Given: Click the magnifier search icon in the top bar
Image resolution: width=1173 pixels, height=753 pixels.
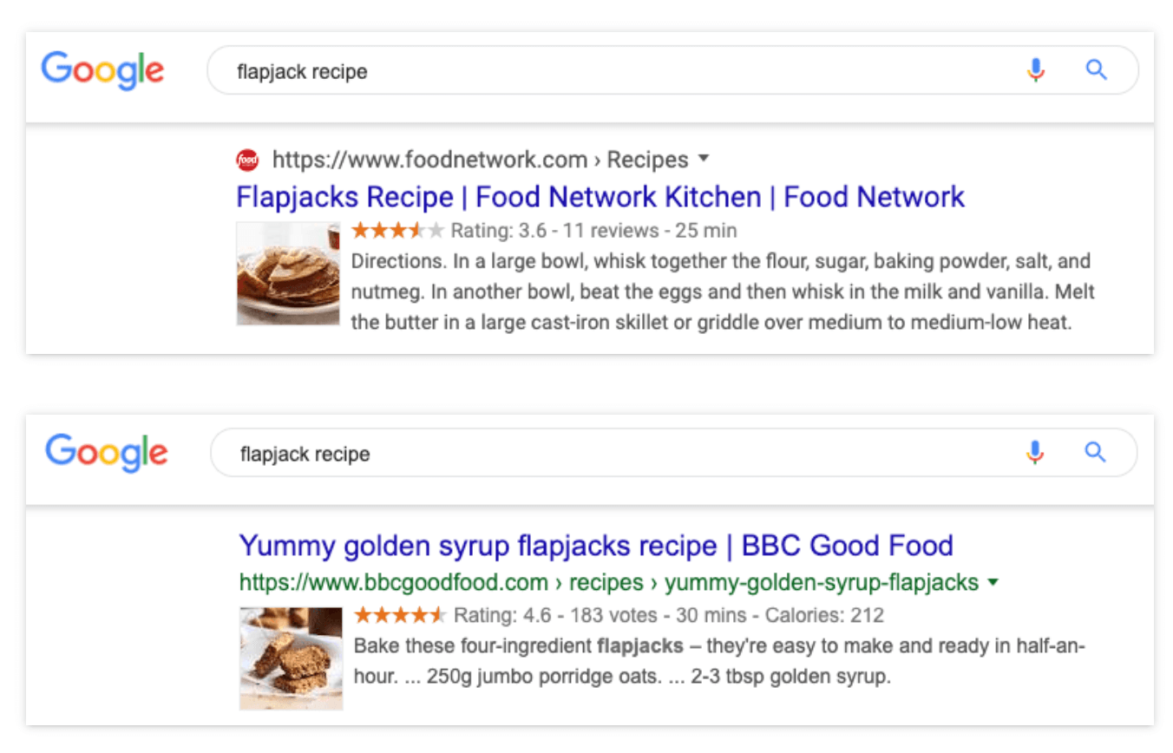Looking at the screenshot, I should pos(1097,70).
